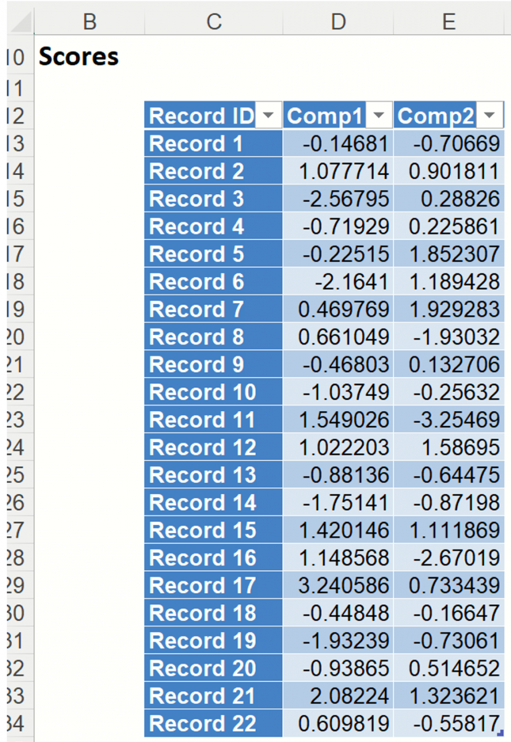Select the Record 22 cell
The image size is (511, 742).
click(x=198, y=723)
